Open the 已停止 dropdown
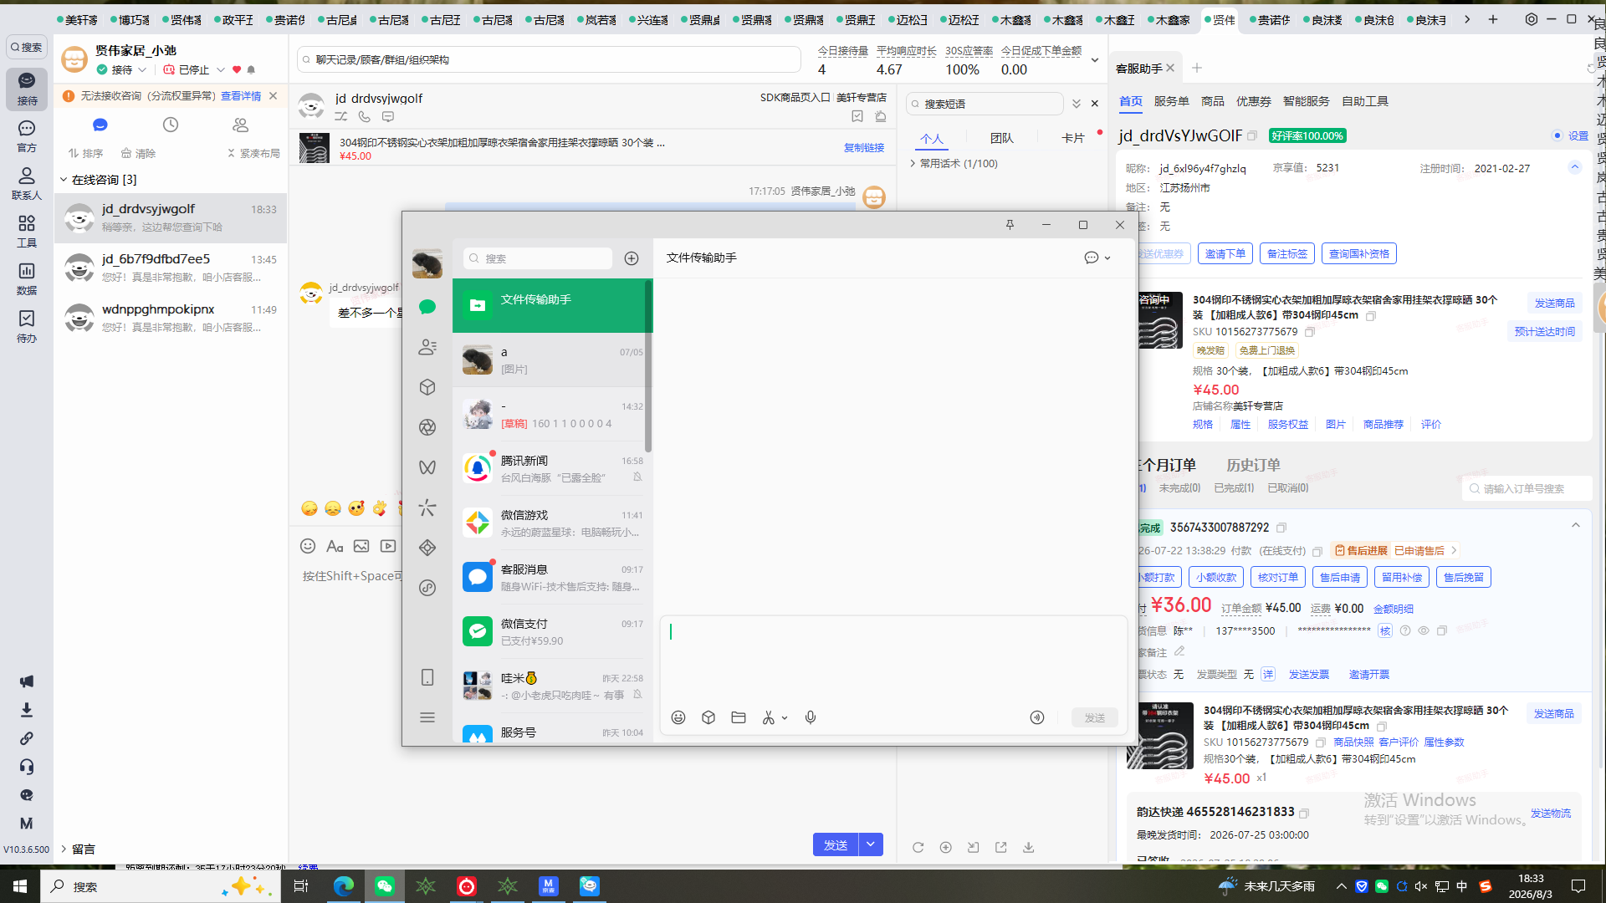 click(221, 70)
